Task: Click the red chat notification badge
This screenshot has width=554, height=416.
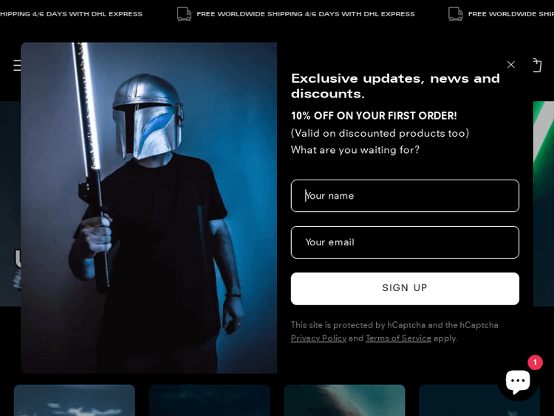Action: [535, 363]
